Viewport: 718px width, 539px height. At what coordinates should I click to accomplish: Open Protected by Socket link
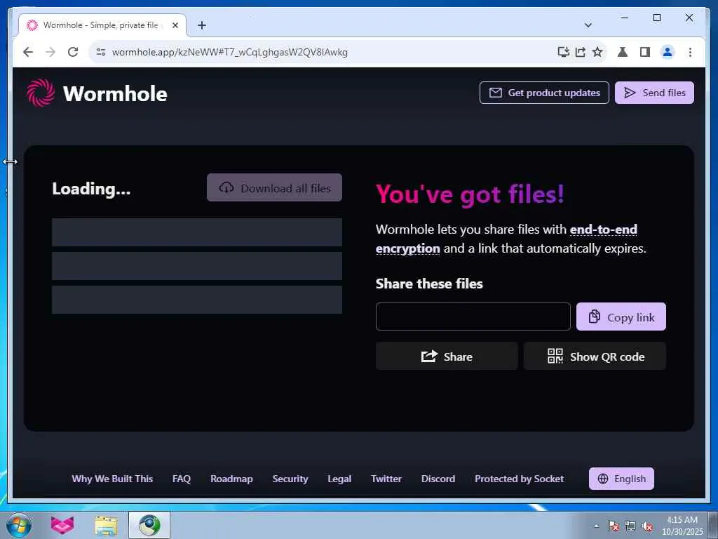(x=519, y=479)
